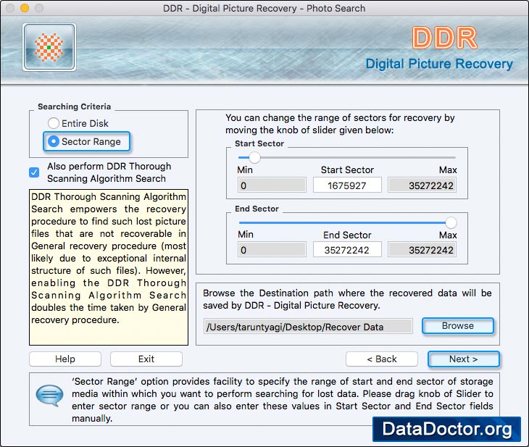Click the Browse button
The width and height of the screenshot is (529, 447).
[x=458, y=326]
